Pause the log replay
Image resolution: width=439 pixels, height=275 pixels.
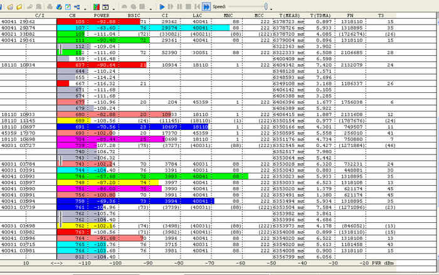coord(179,7)
